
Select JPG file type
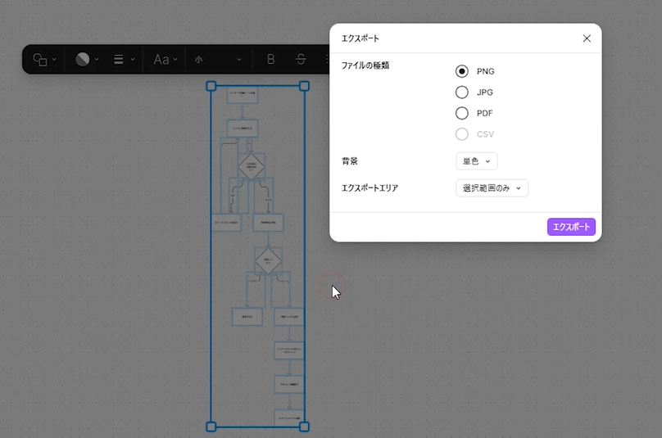coord(462,93)
